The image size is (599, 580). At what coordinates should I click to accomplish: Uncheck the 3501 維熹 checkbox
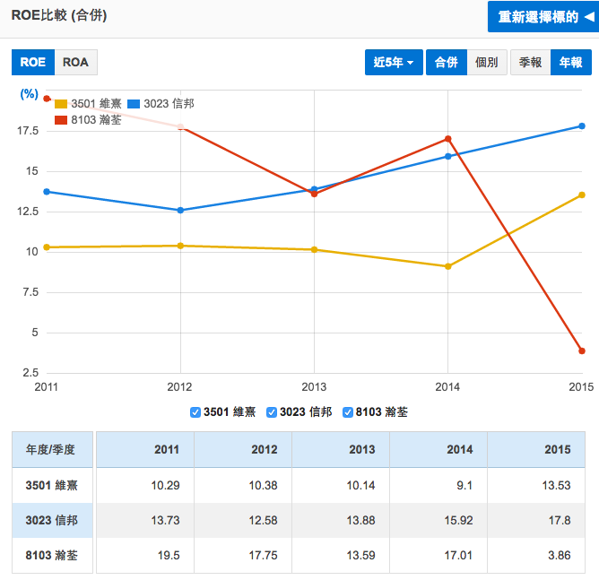click(x=195, y=412)
